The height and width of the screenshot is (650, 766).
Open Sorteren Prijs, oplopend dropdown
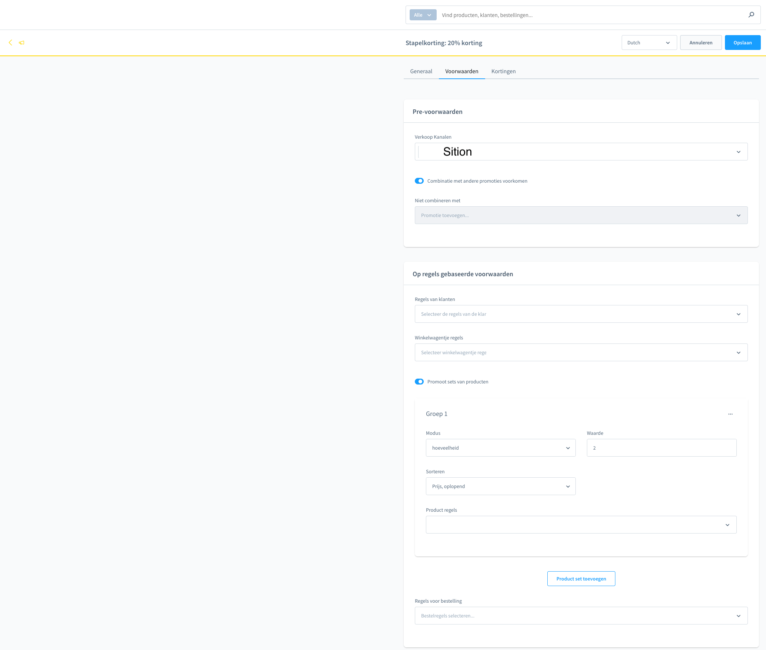click(500, 486)
